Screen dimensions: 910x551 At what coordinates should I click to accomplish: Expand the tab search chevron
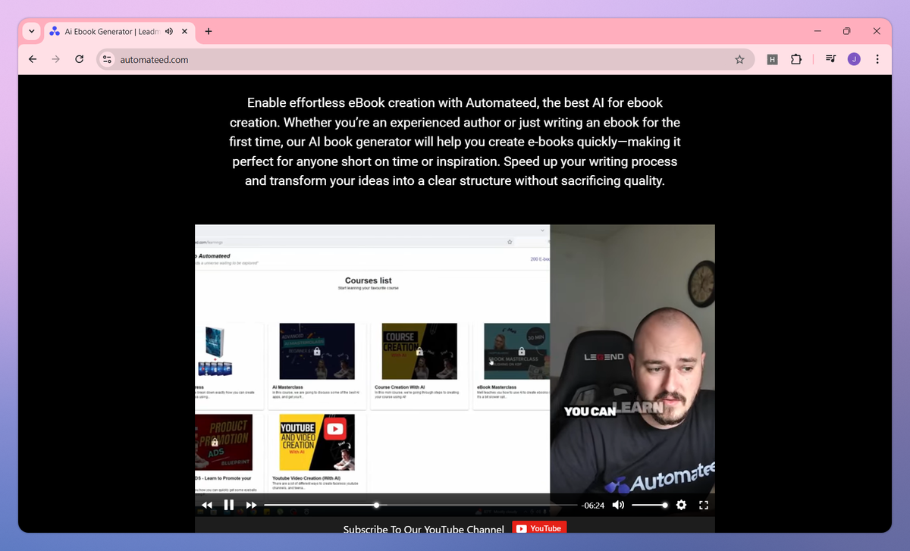pyautogui.click(x=31, y=31)
